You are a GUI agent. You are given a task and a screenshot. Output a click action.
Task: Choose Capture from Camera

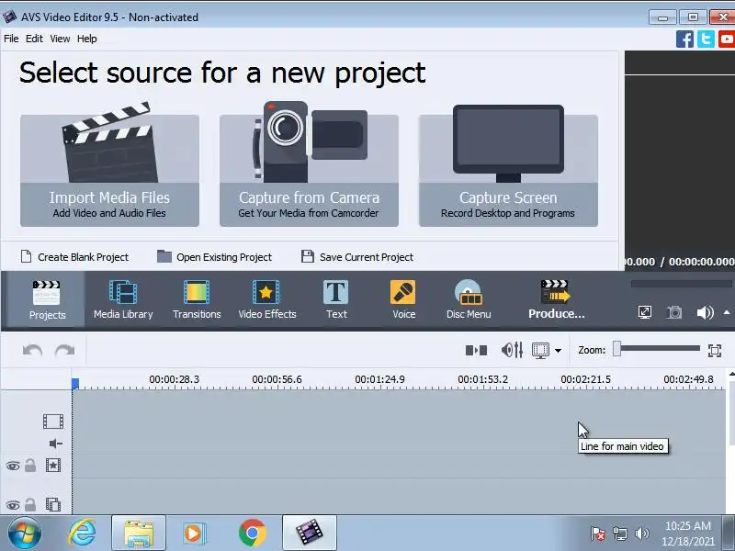pos(309,171)
